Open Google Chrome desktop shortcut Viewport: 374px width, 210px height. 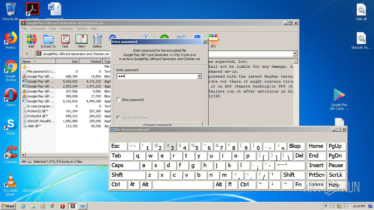coord(11,71)
